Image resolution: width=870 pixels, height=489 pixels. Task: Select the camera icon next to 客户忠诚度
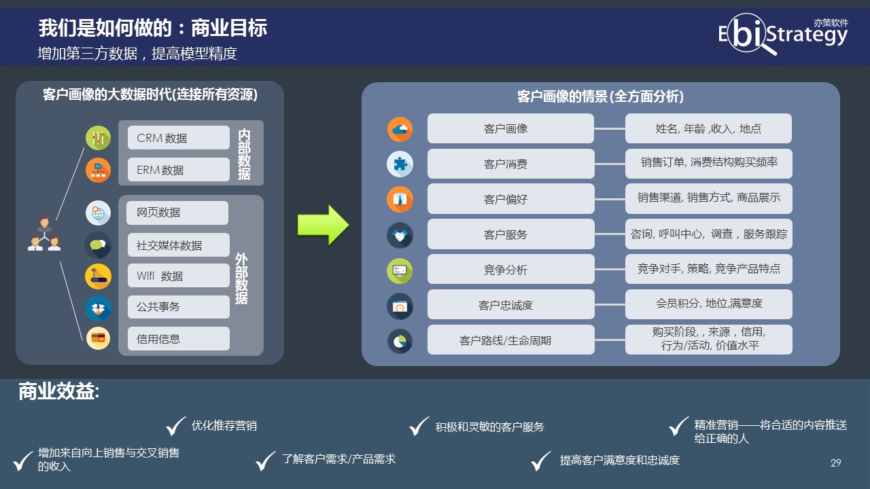pyautogui.click(x=400, y=304)
